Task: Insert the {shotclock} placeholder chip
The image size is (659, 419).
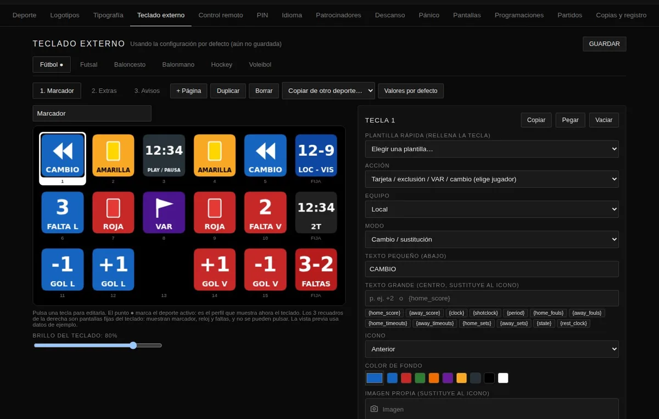Action: 484,313
